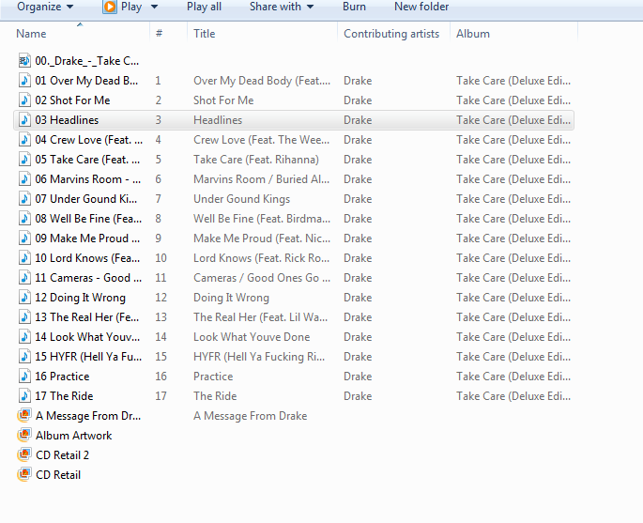The width and height of the screenshot is (643, 523).
Task: Click the audio icon next to 05 Take Care
Action: [24, 160]
